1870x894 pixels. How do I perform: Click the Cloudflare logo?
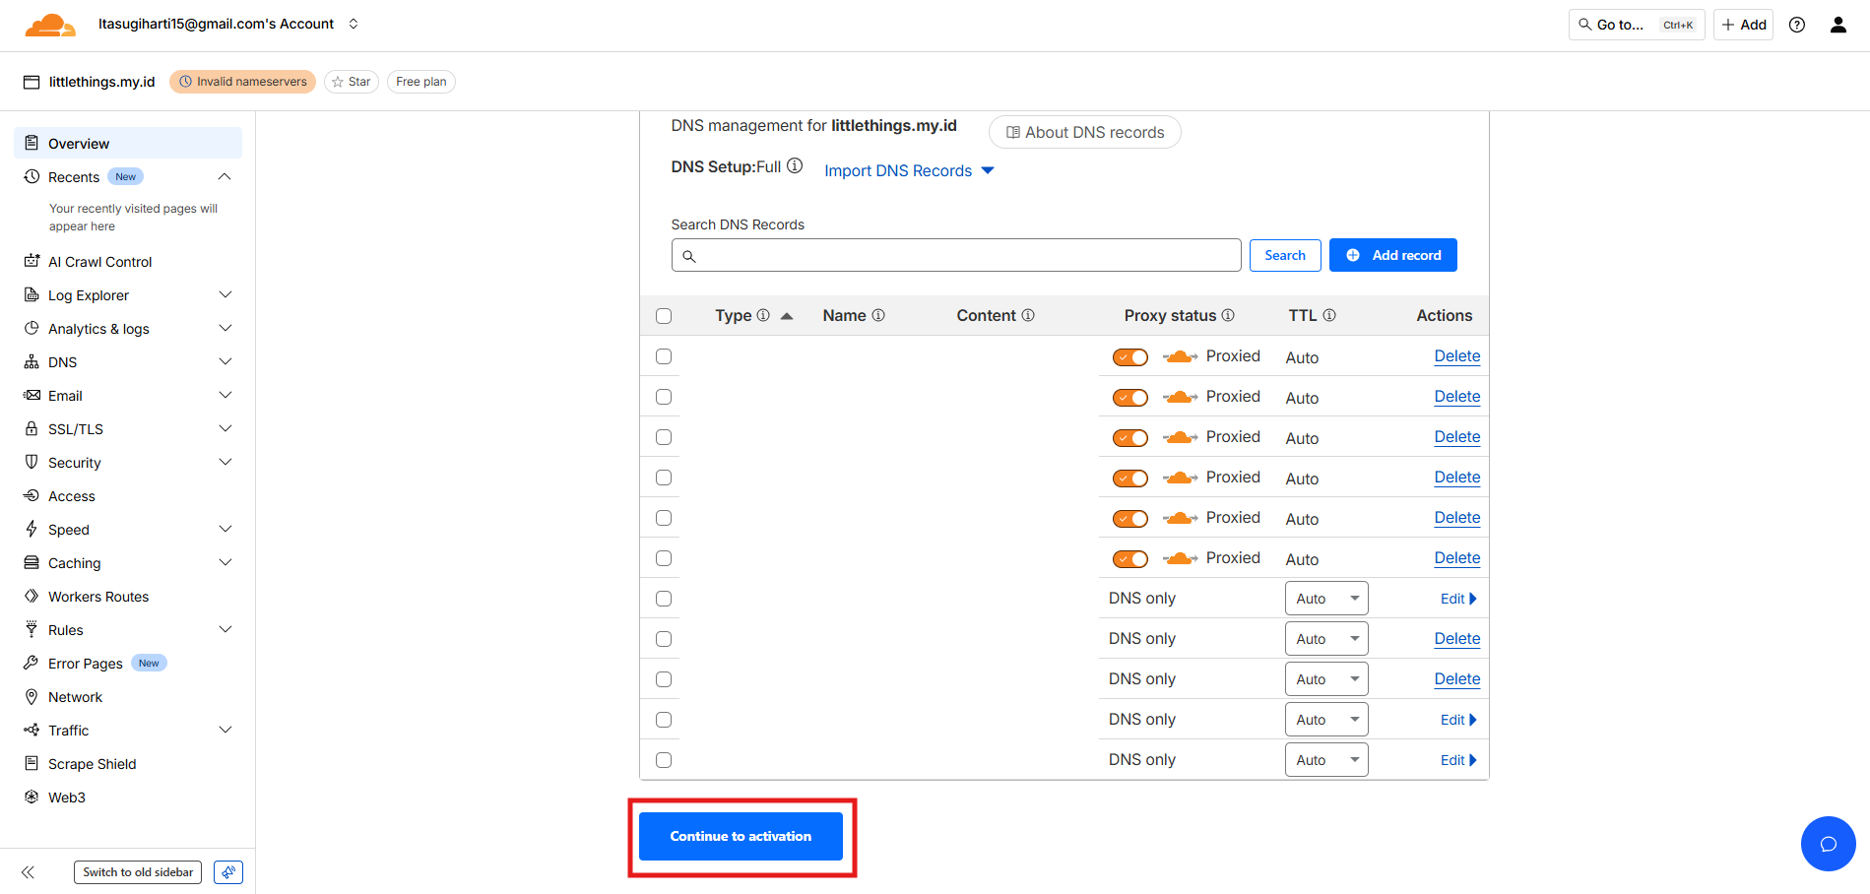[x=50, y=25]
